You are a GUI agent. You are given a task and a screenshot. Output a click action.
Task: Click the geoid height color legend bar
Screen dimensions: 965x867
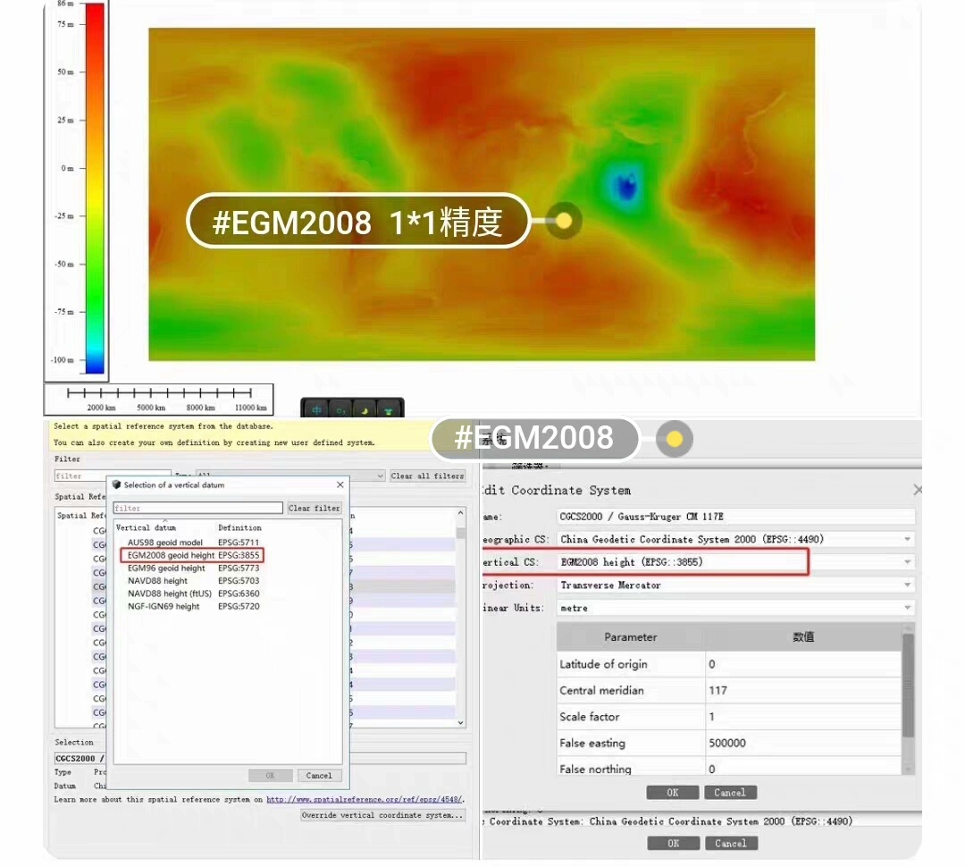click(x=95, y=188)
